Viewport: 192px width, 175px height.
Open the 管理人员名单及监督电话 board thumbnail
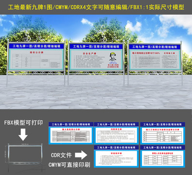coord(162,157)
